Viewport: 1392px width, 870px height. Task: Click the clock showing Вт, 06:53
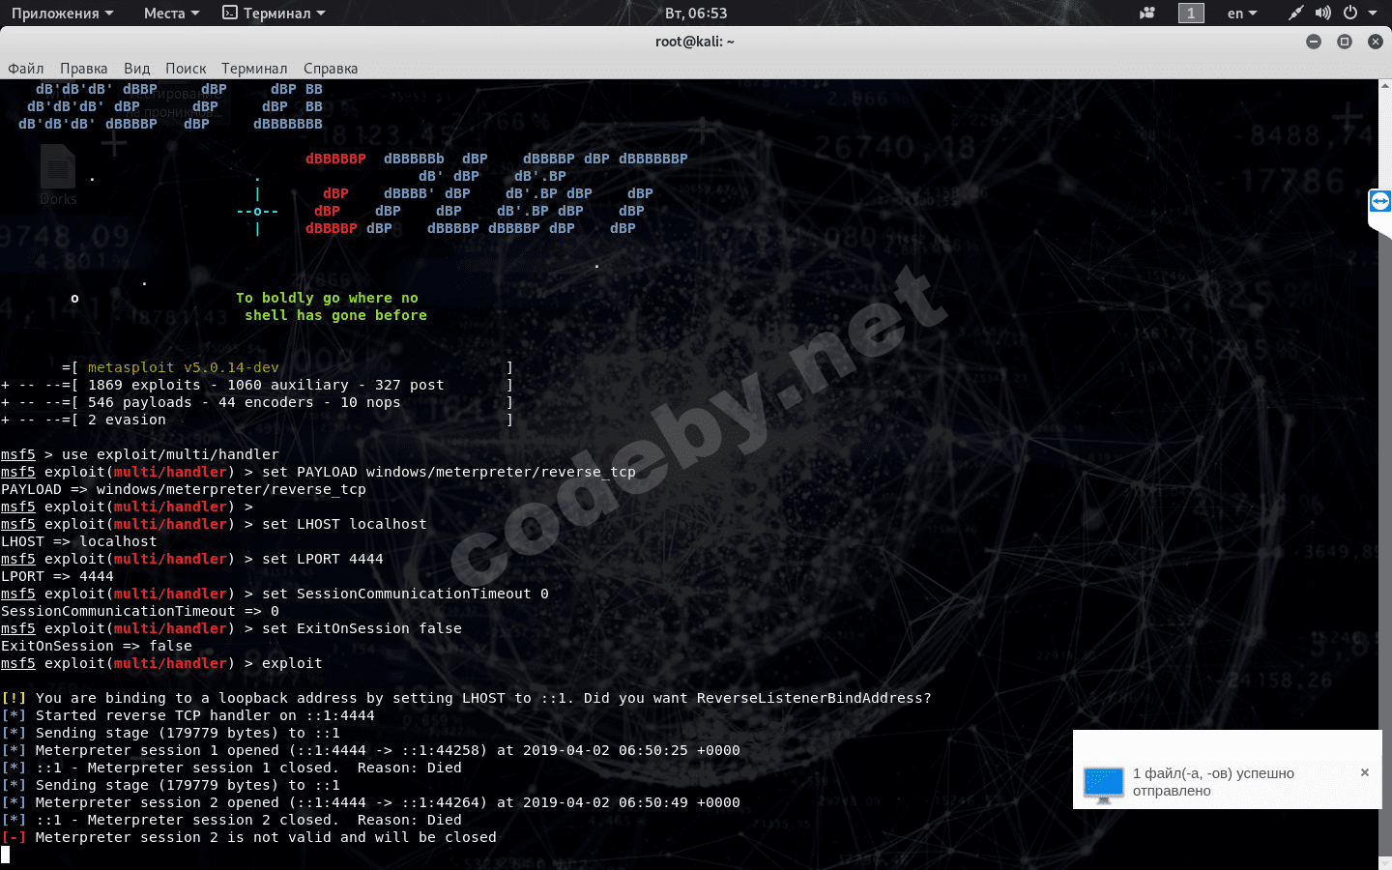tap(696, 14)
